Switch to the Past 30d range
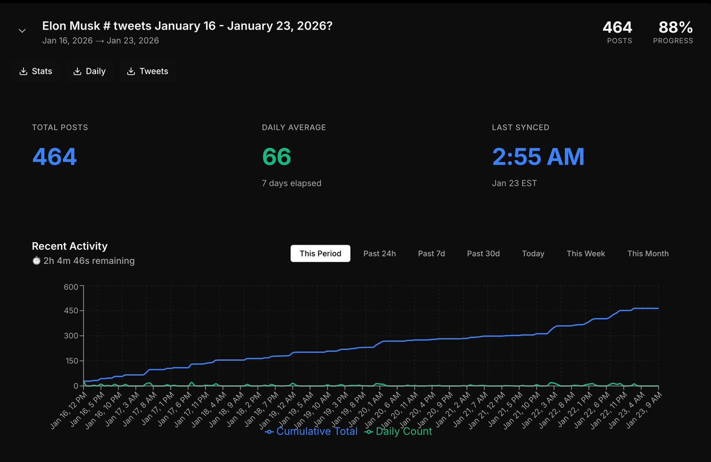Image resolution: width=711 pixels, height=462 pixels. coord(483,254)
